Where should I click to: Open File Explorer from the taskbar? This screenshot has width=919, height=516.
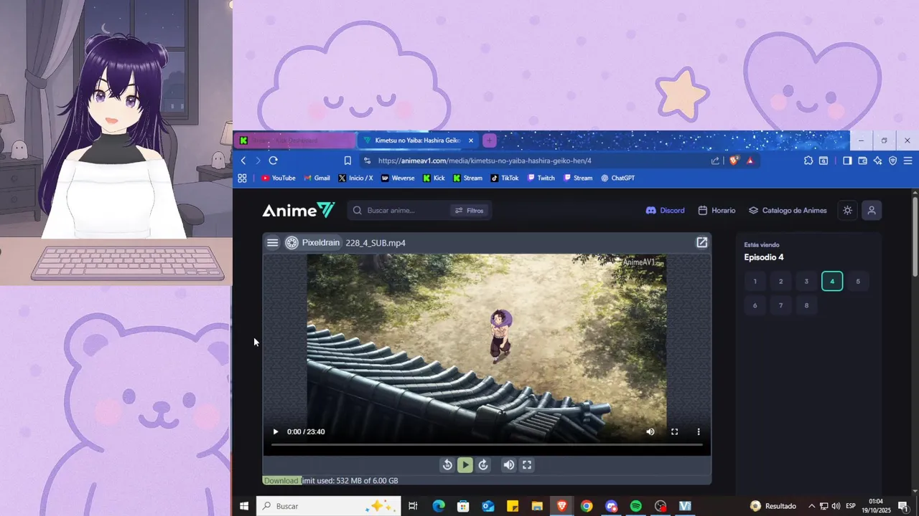click(537, 506)
